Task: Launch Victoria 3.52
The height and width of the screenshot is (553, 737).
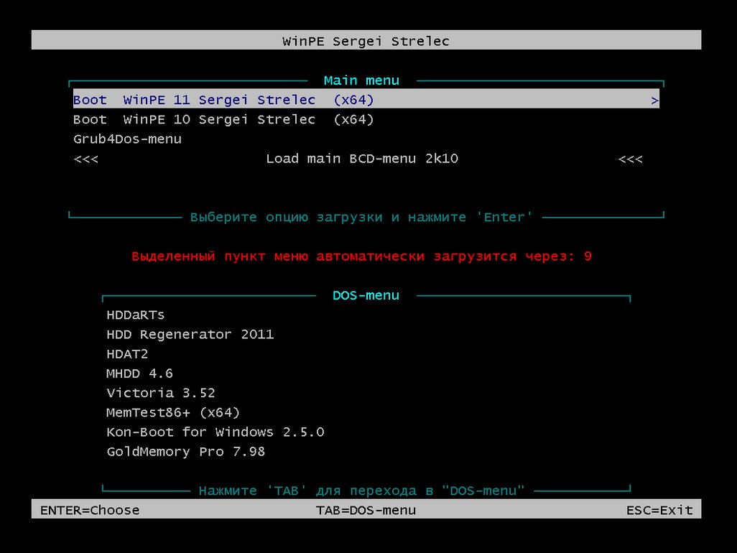Action: (x=160, y=393)
